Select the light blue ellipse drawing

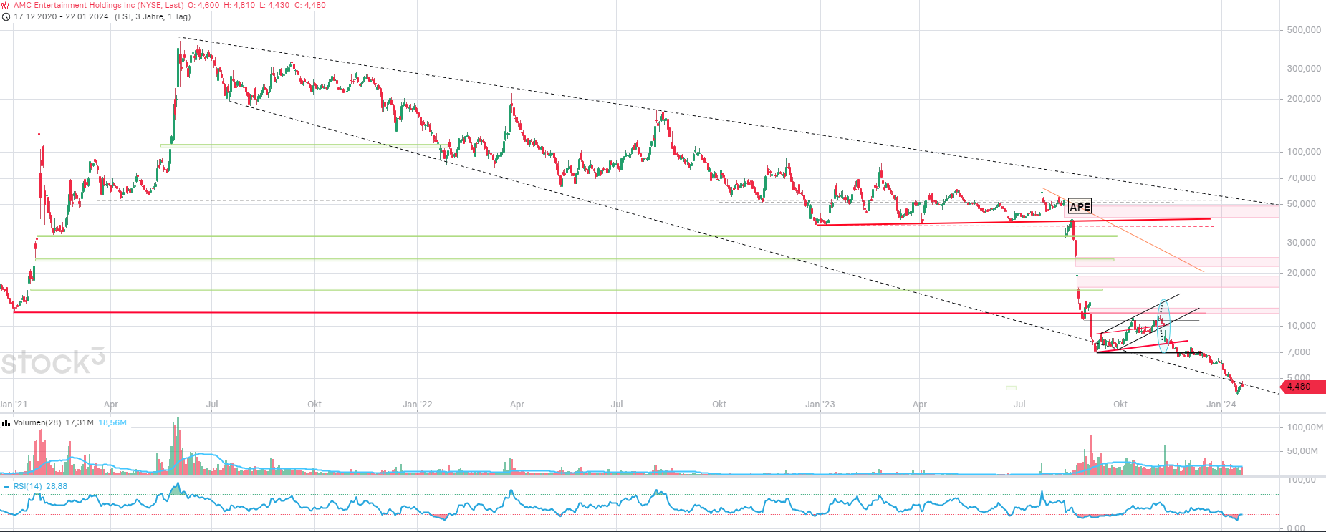(x=1164, y=326)
